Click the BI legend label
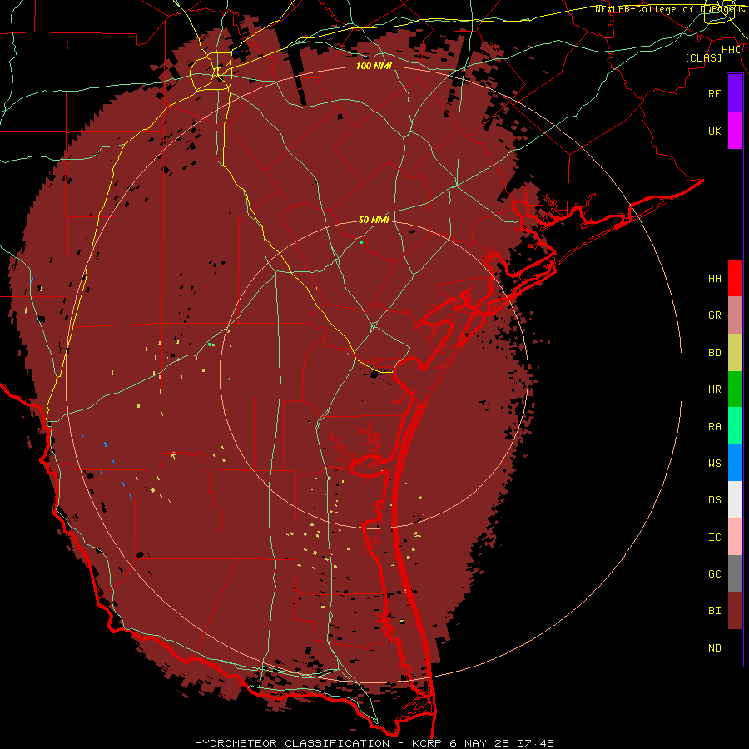Screen dimensions: 749x749 tap(715, 611)
